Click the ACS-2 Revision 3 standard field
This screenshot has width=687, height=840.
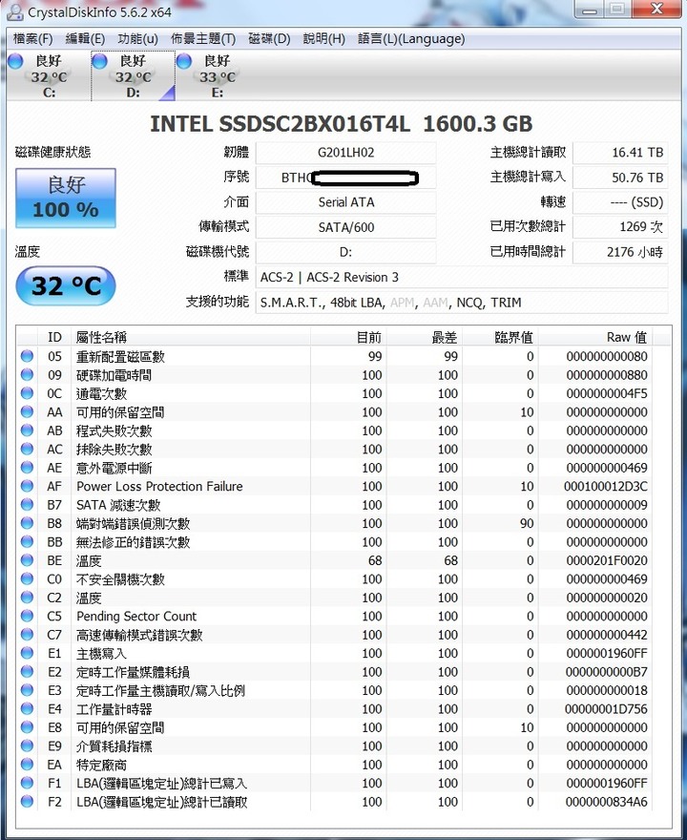[462, 278]
